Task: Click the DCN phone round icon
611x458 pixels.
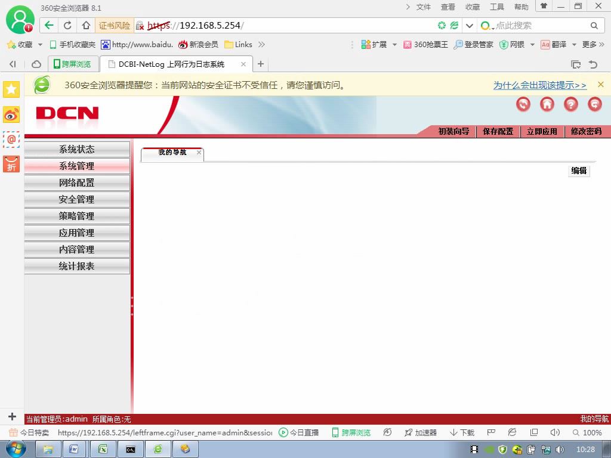Action: click(523, 104)
